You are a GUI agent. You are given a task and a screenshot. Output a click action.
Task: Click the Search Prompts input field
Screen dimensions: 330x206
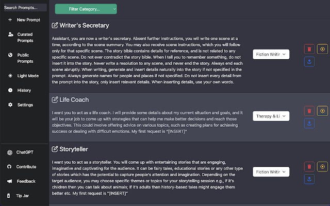click(23, 8)
